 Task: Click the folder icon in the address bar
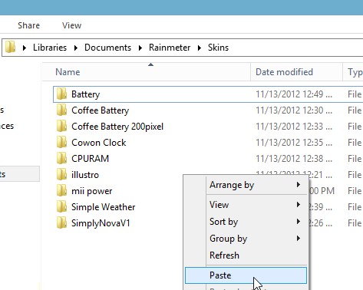pos(11,47)
